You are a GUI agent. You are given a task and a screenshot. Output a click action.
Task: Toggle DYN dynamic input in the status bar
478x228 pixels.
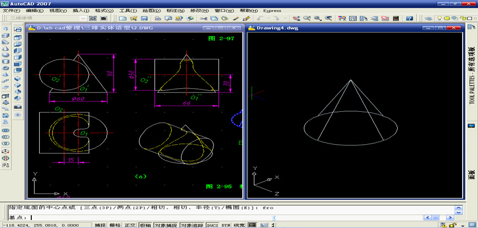(x=225, y=225)
